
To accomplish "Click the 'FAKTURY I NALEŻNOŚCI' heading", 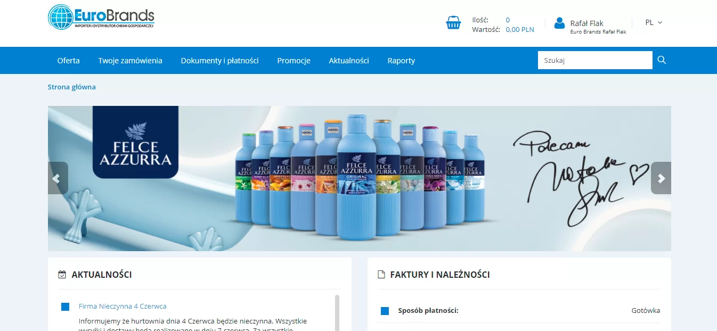I will 440,275.
